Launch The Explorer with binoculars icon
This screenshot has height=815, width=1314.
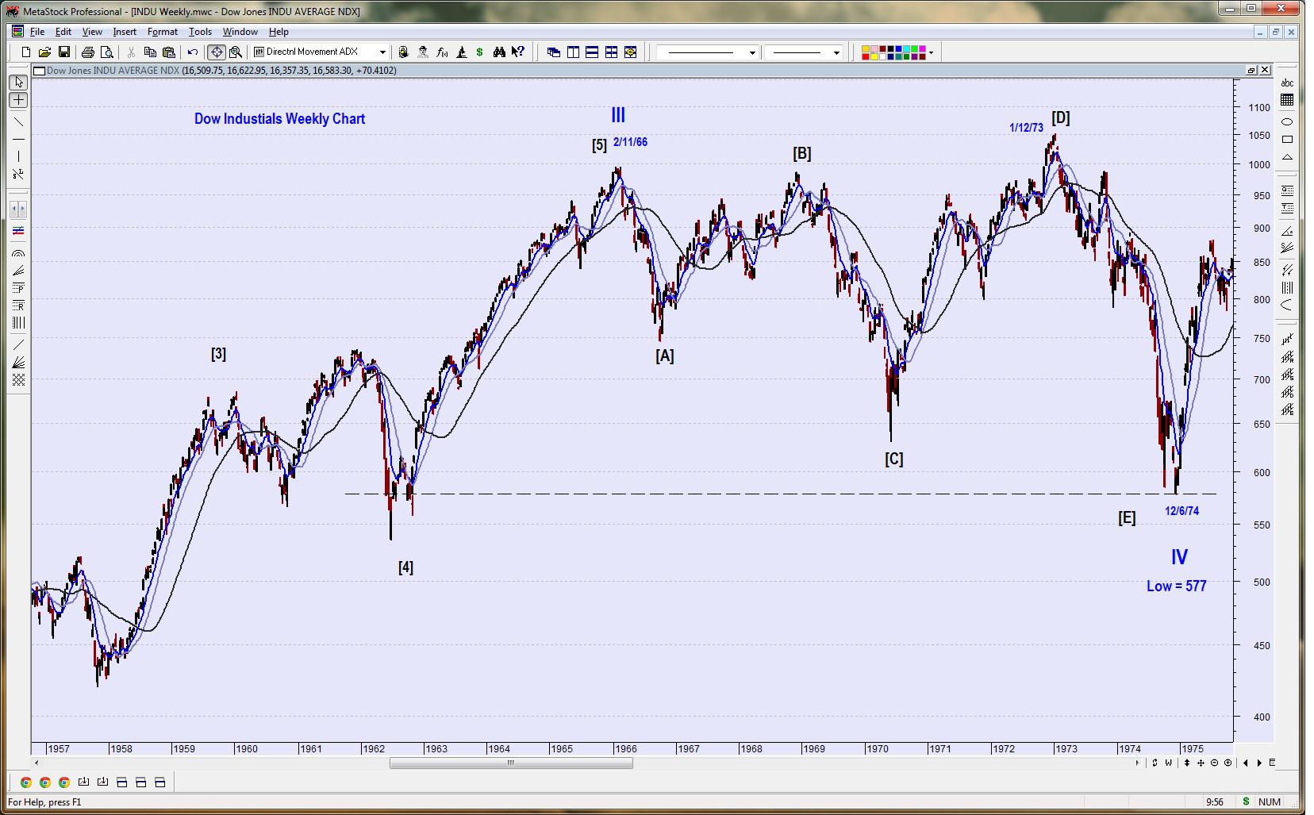click(501, 52)
